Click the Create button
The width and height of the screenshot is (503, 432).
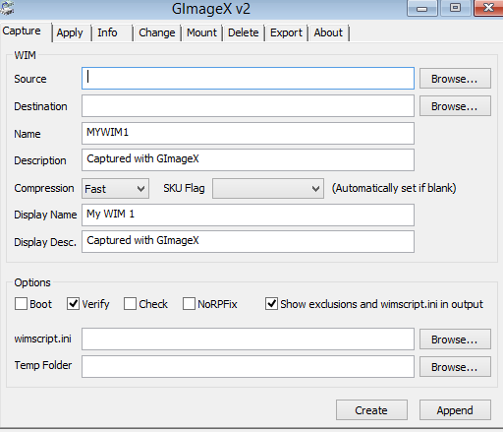(x=371, y=409)
